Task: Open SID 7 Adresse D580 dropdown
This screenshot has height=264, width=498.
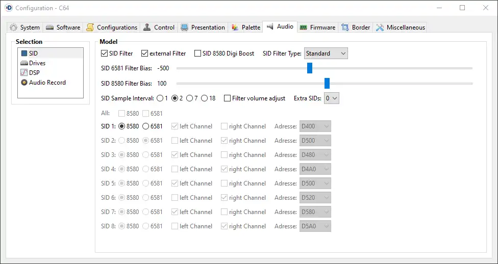Action: (x=315, y=212)
